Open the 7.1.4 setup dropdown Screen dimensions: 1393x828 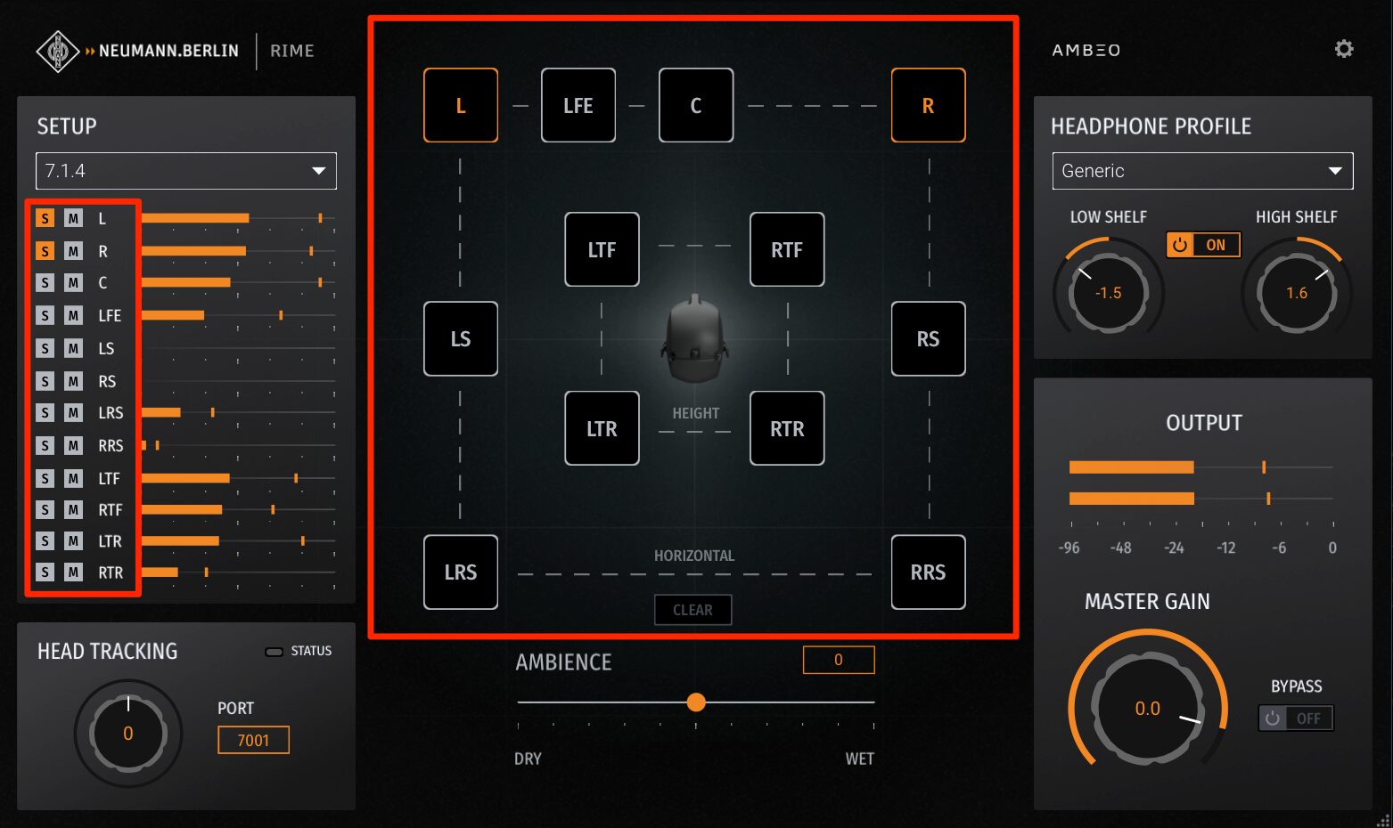(x=185, y=171)
